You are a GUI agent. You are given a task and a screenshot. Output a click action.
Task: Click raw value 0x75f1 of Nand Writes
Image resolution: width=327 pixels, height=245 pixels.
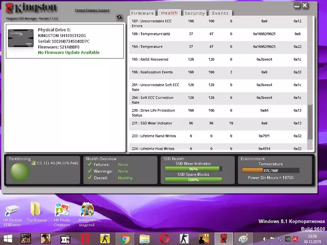click(x=264, y=136)
